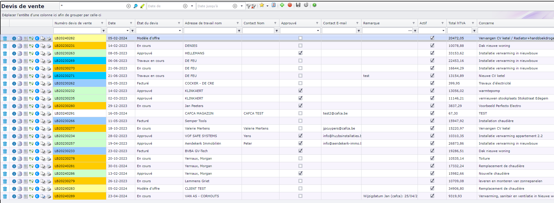Clear the search field with its X icon

click(x=129, y=6)
